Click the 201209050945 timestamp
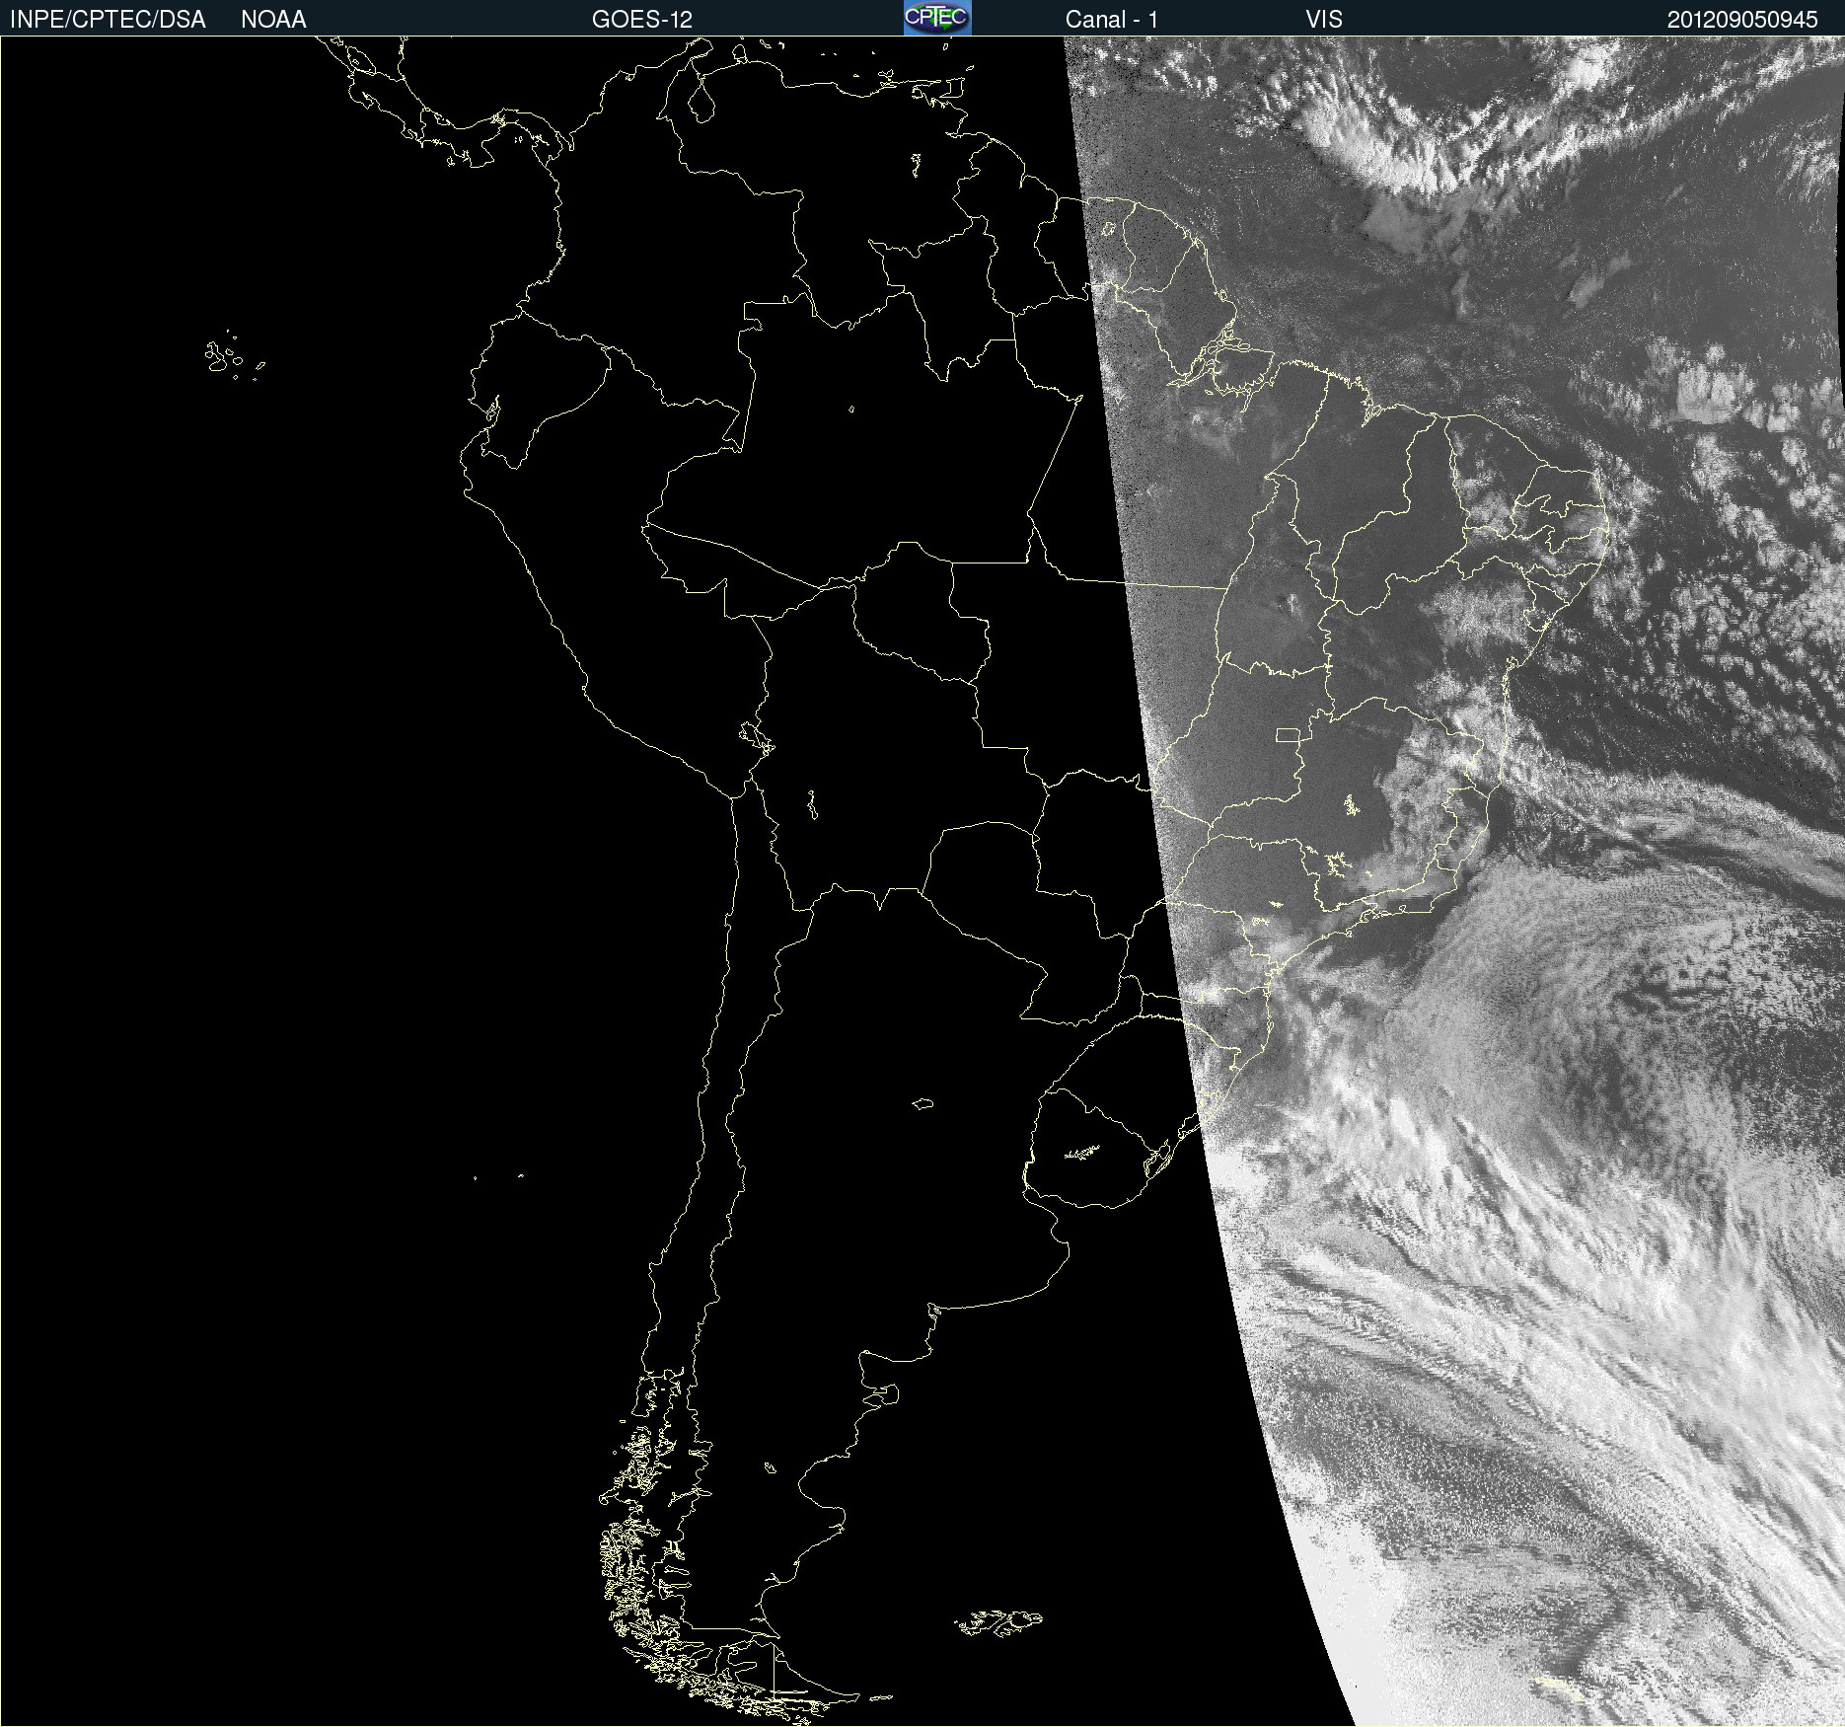Viewport: 1845px width, 1727px height. click(1742, 20)
